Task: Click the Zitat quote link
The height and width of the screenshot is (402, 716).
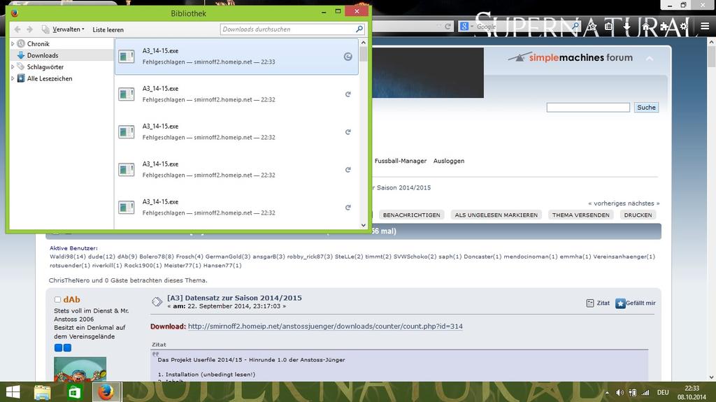Action: click(x=598, y=303)
